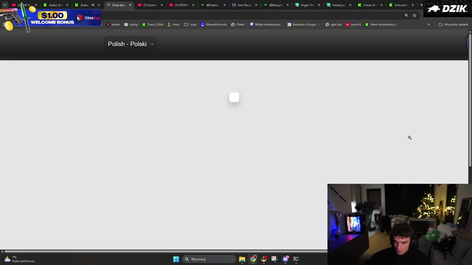This screenshot has height=265, width=472.
Task: Mute the audio-playing Azdus tab speaker icon
Action: pos(93,5)
